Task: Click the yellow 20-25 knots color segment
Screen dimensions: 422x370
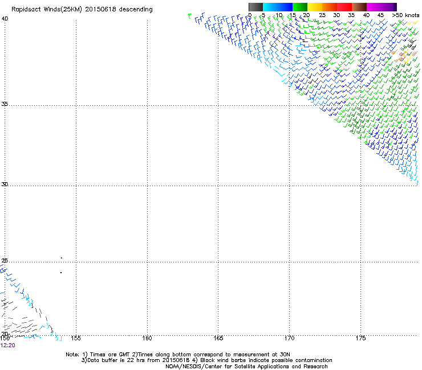Action: 315,7
